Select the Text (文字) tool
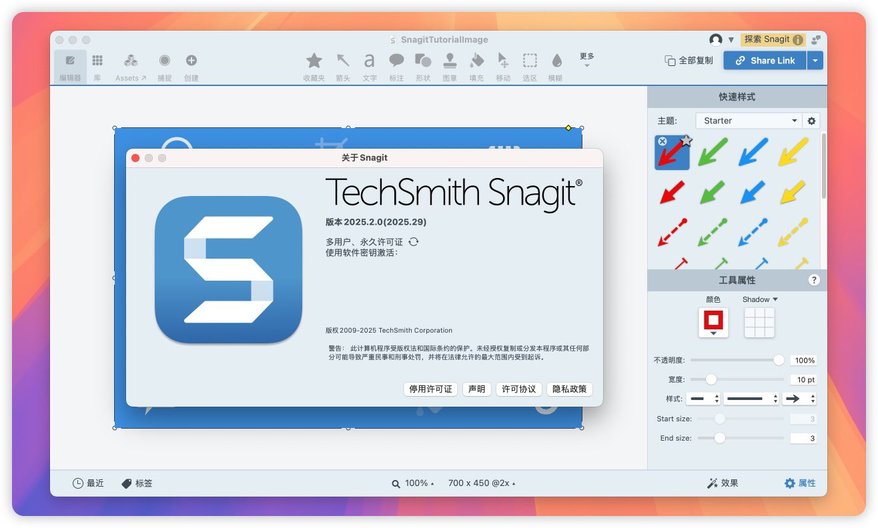Screen dimensions: 878x528 [x=370, y=67]
